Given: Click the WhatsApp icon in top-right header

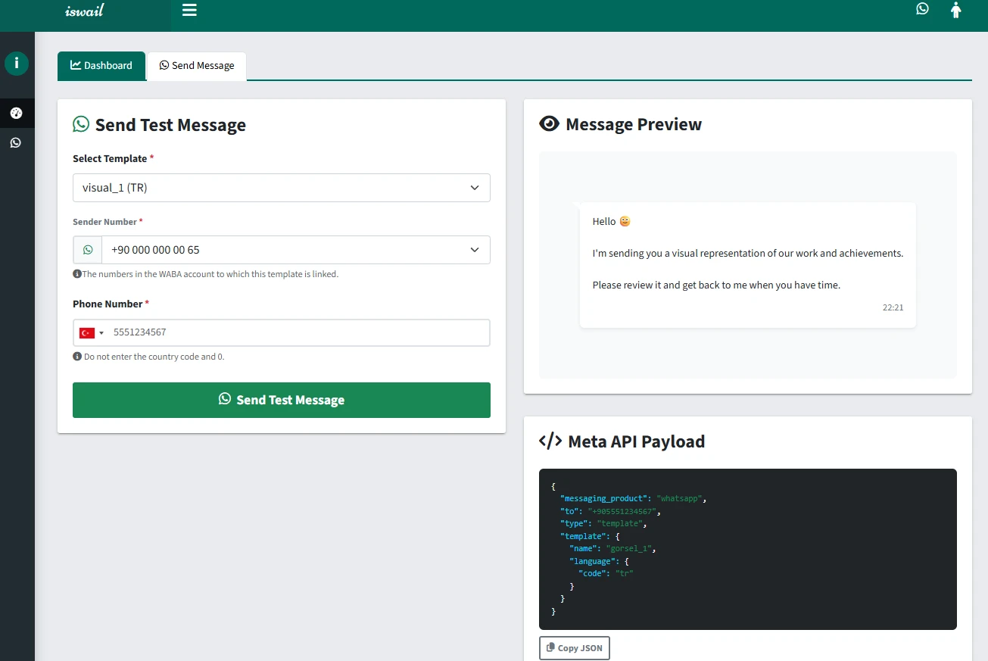Looking at the screenshot, I should pyautogui.click(x=922, y=9).
